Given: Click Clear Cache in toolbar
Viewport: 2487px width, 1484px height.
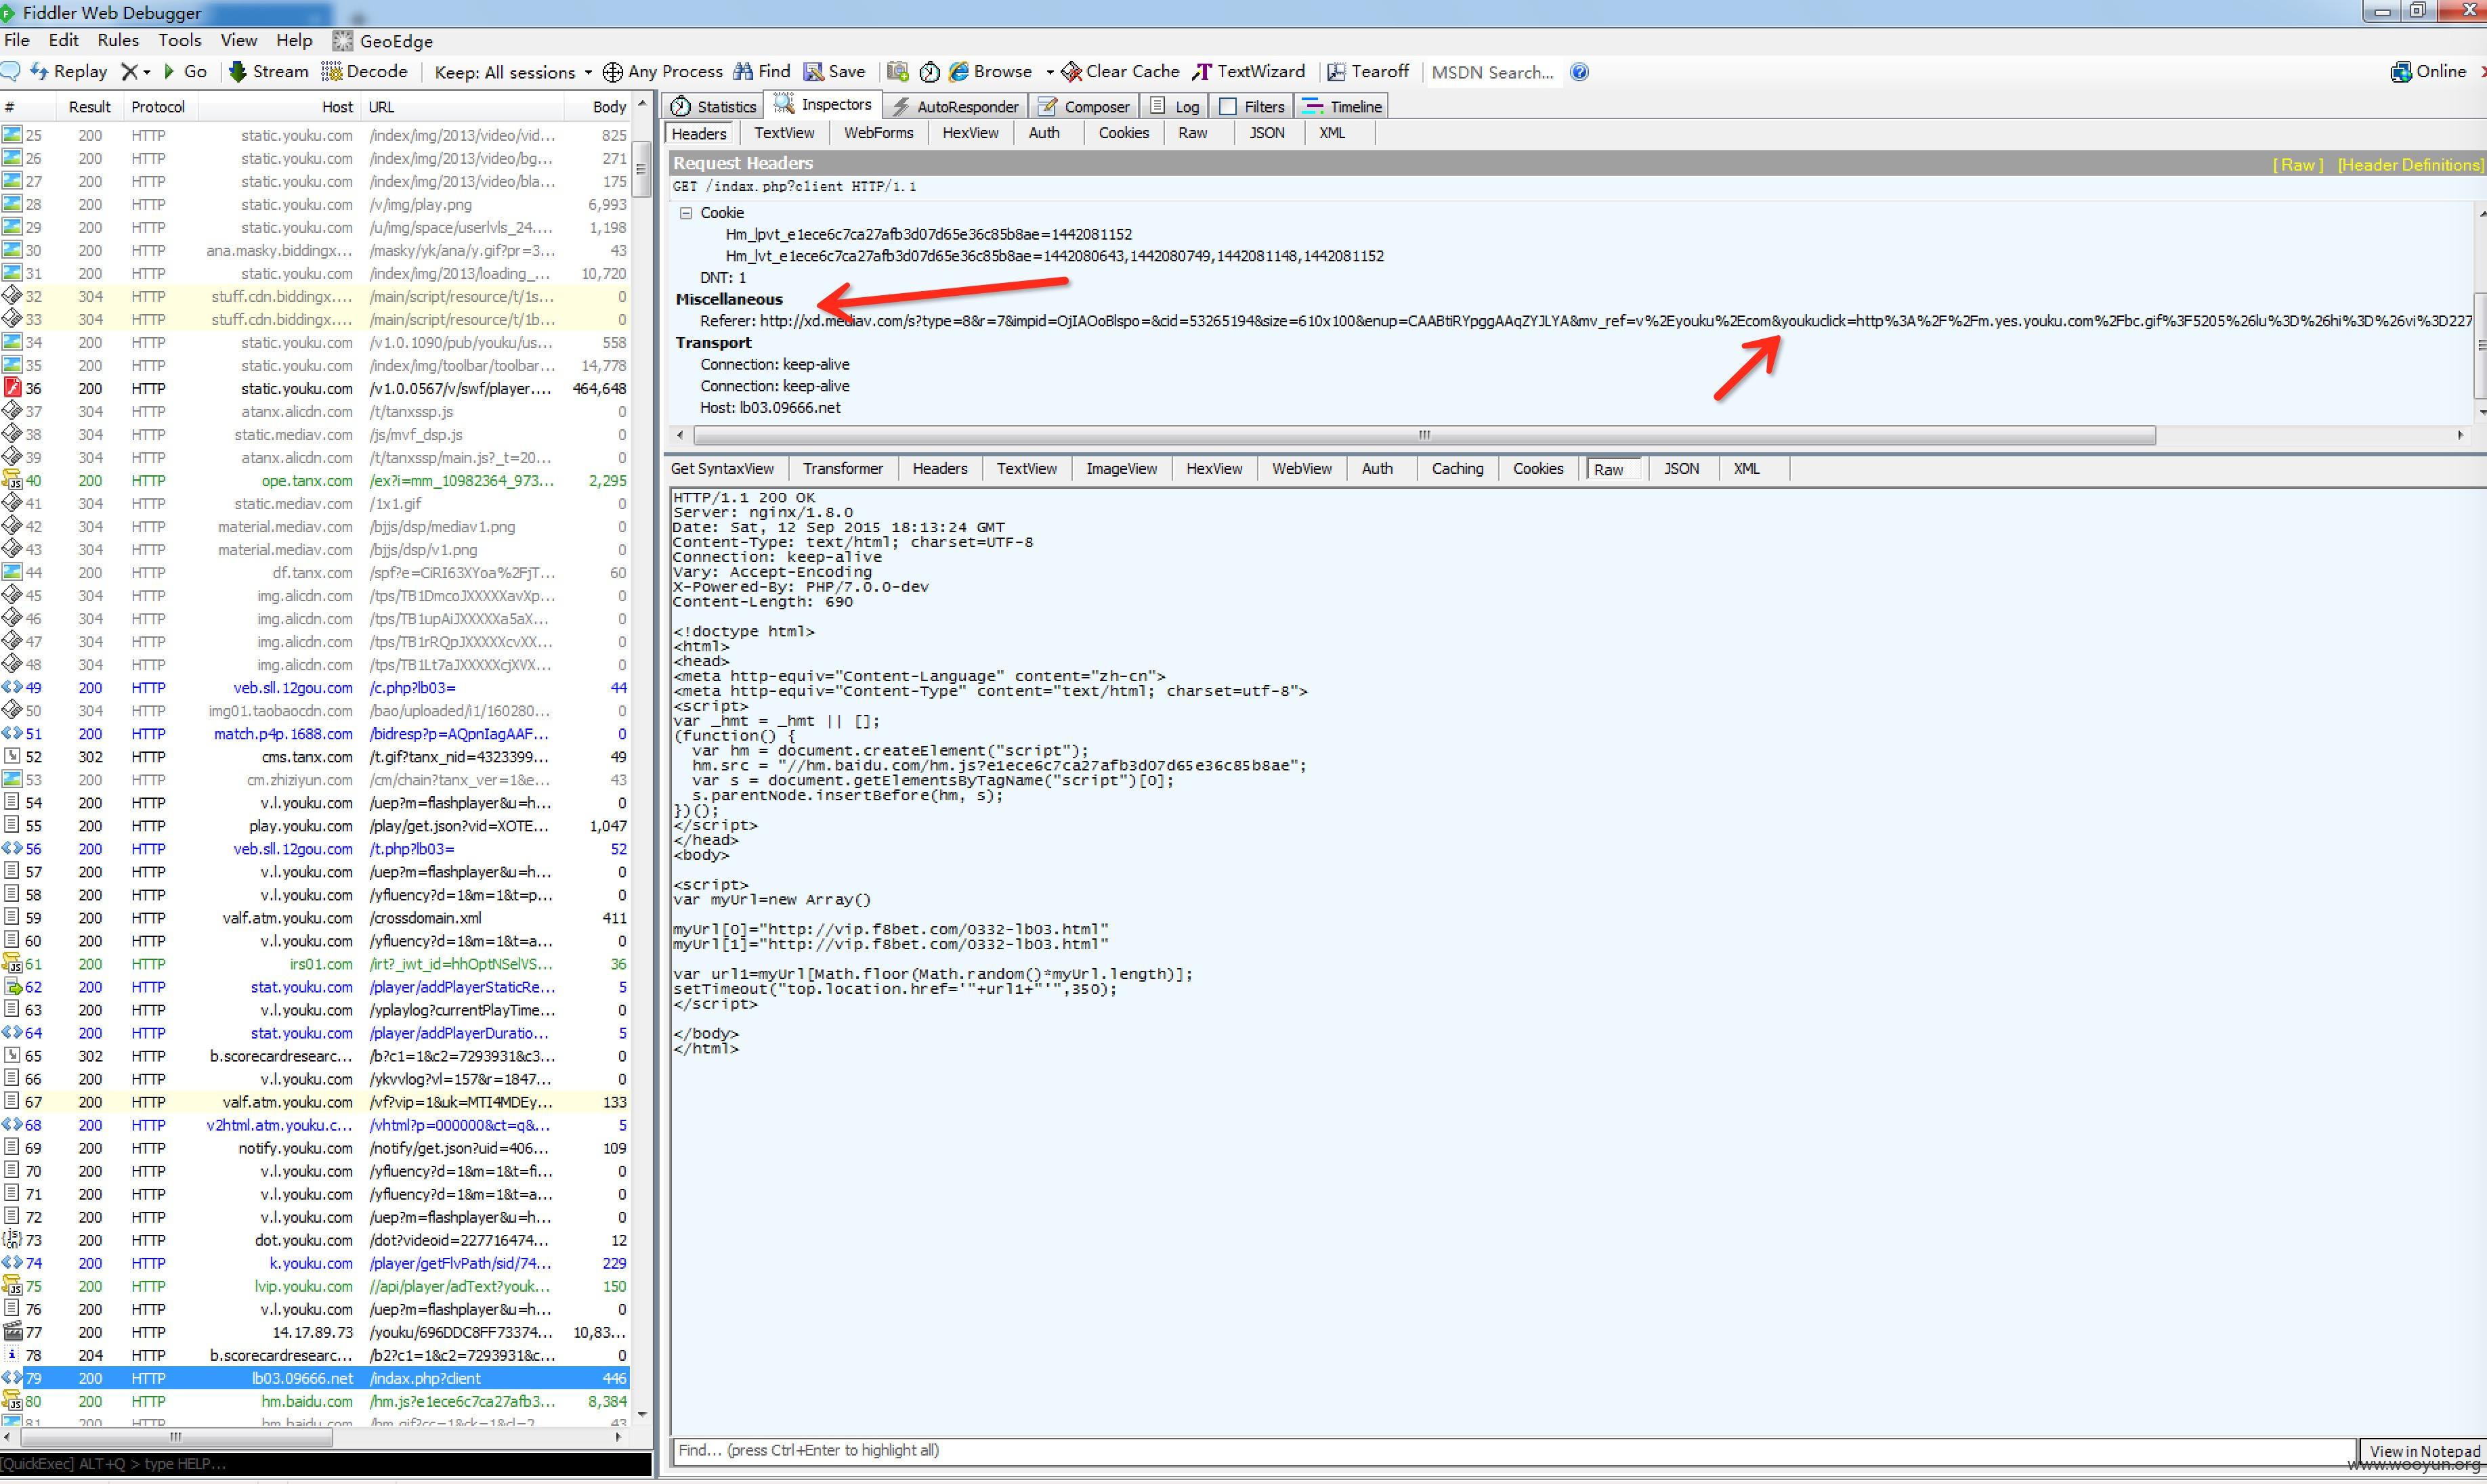Looking at the screenshot, I should 1120,72.
